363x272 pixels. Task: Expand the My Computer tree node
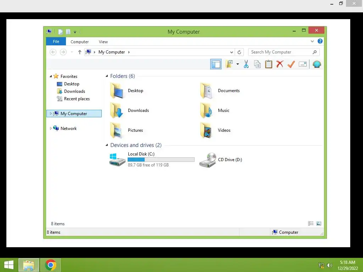51,114
